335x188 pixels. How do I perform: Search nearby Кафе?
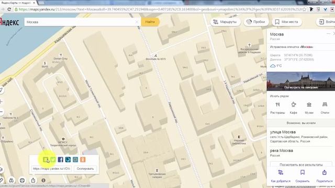294,108
